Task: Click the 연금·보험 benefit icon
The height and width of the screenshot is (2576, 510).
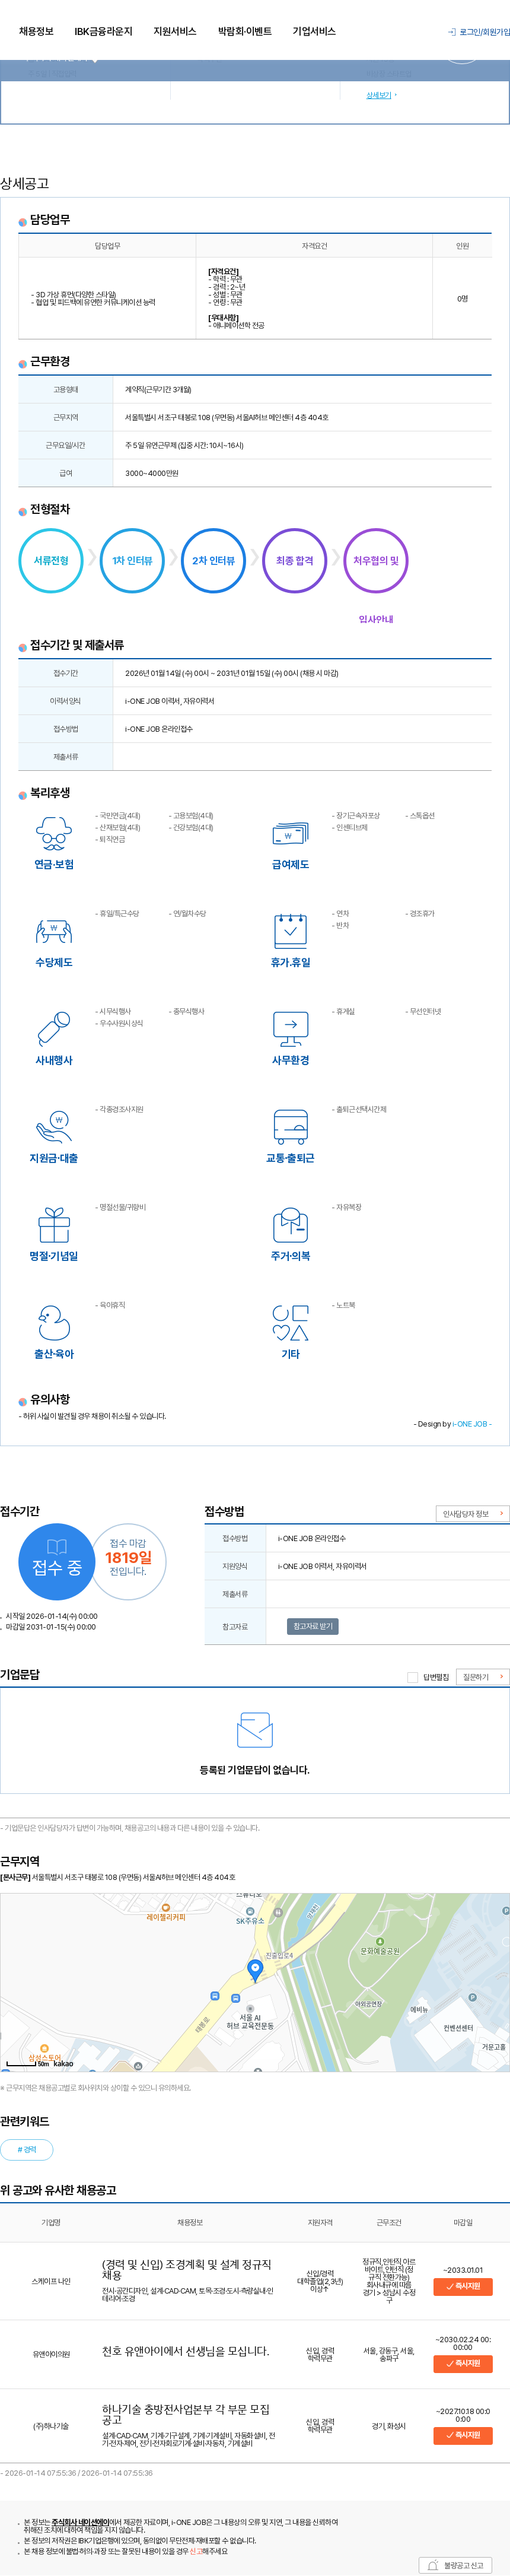Action: point(54,832)
